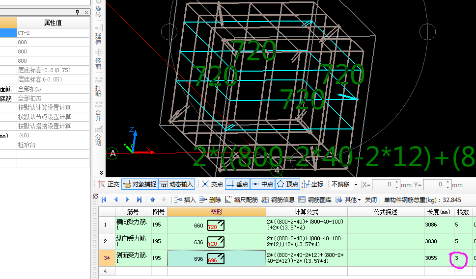476x279 pixels.
Task: Click the 计算公式 column header
Action: click(x=307, y=212)
